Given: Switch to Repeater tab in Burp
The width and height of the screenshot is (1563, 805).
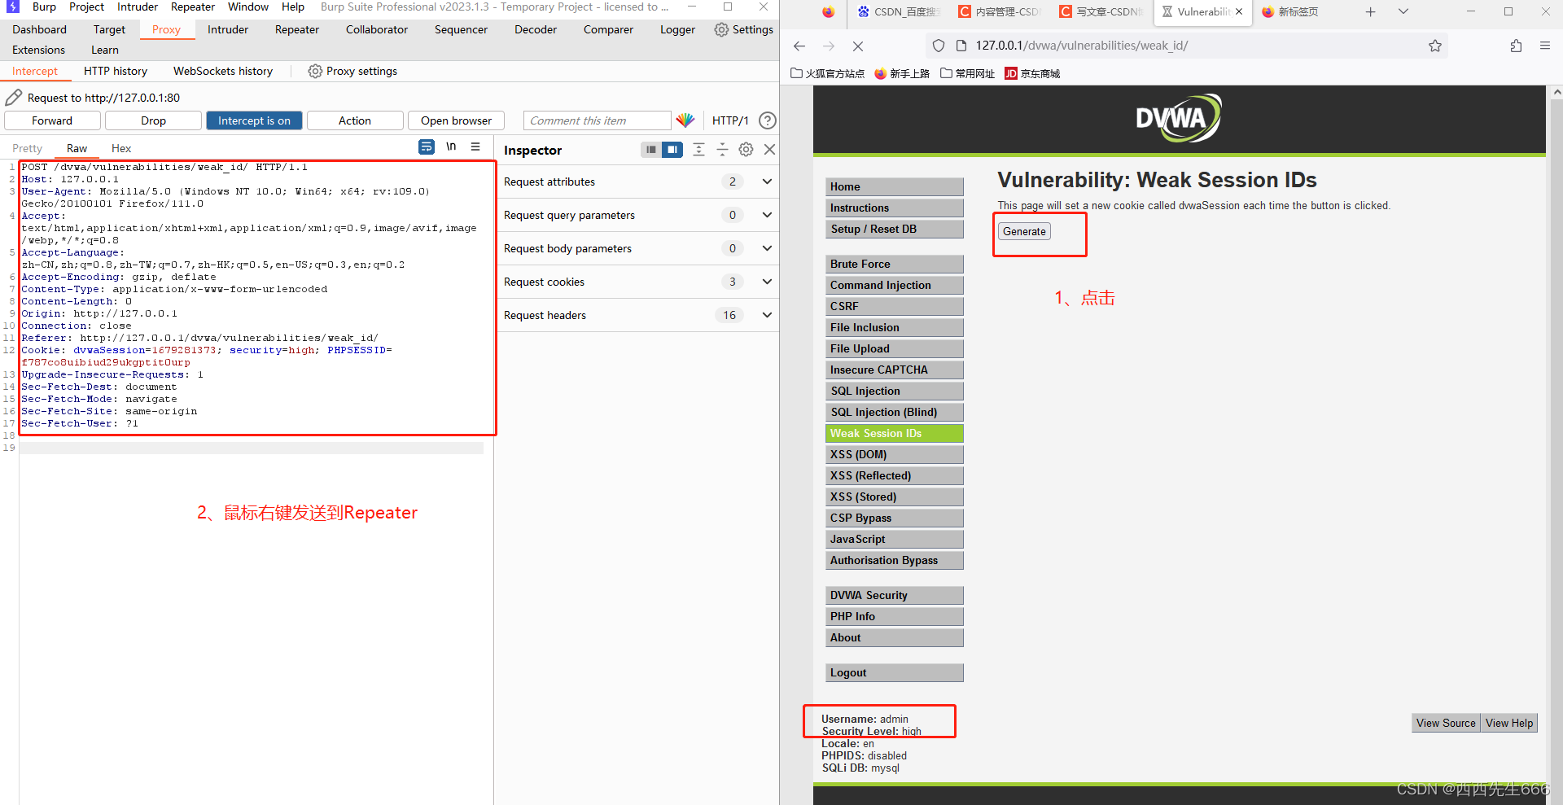Looking at the screenshot, I should [297, 29].
